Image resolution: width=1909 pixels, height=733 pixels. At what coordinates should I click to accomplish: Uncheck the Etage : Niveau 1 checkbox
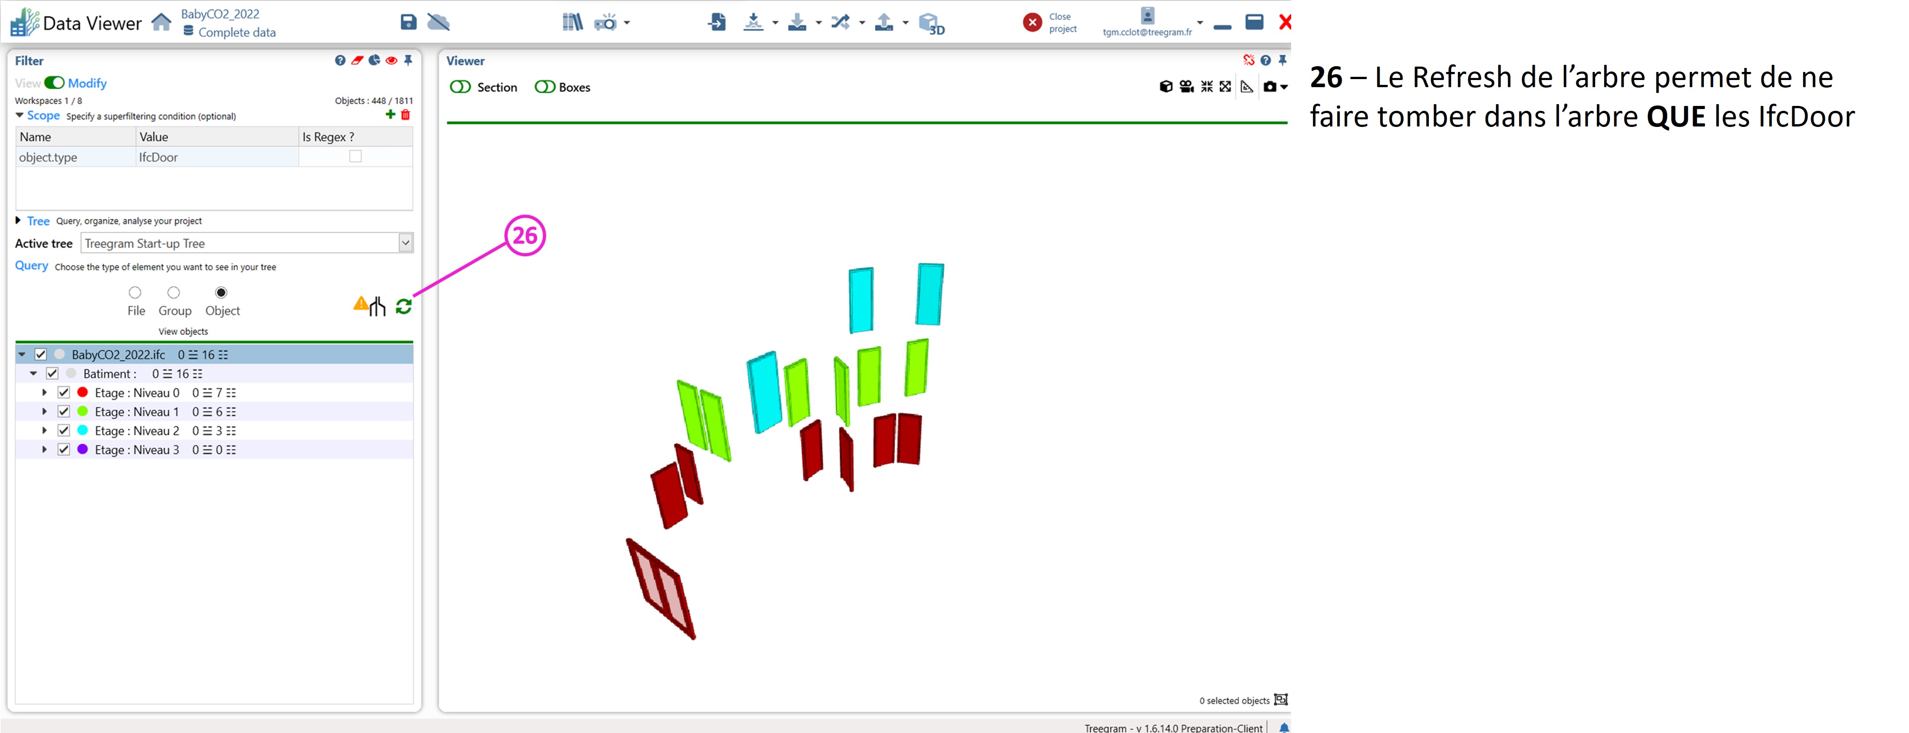(64, 411)
